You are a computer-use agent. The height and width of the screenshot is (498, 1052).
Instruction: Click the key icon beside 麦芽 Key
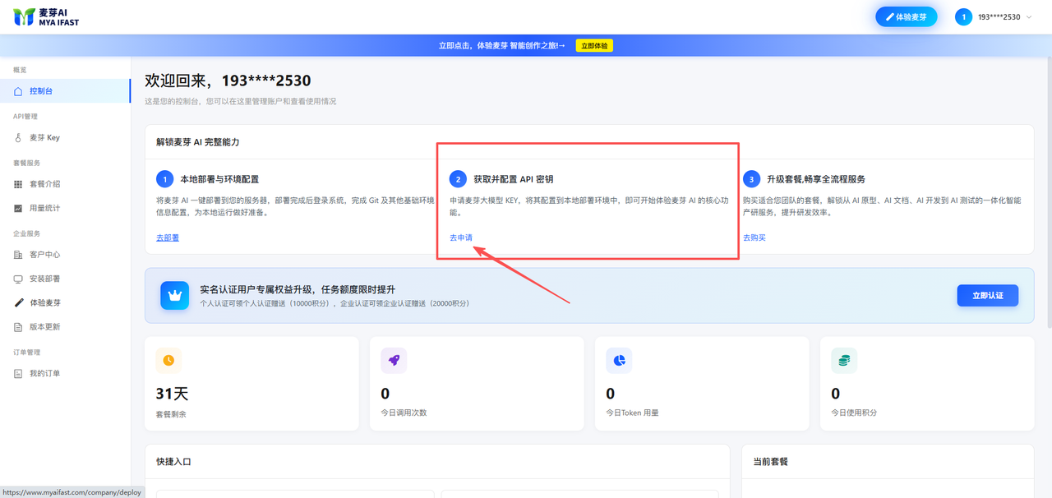pos(18,138)
